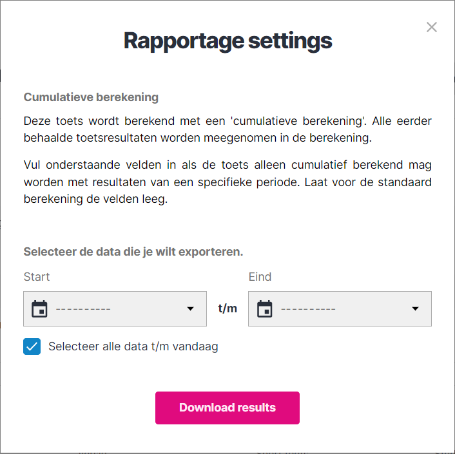Click the 'Eind' field label
Screen dimensions: 455x454
click(260, 277)
